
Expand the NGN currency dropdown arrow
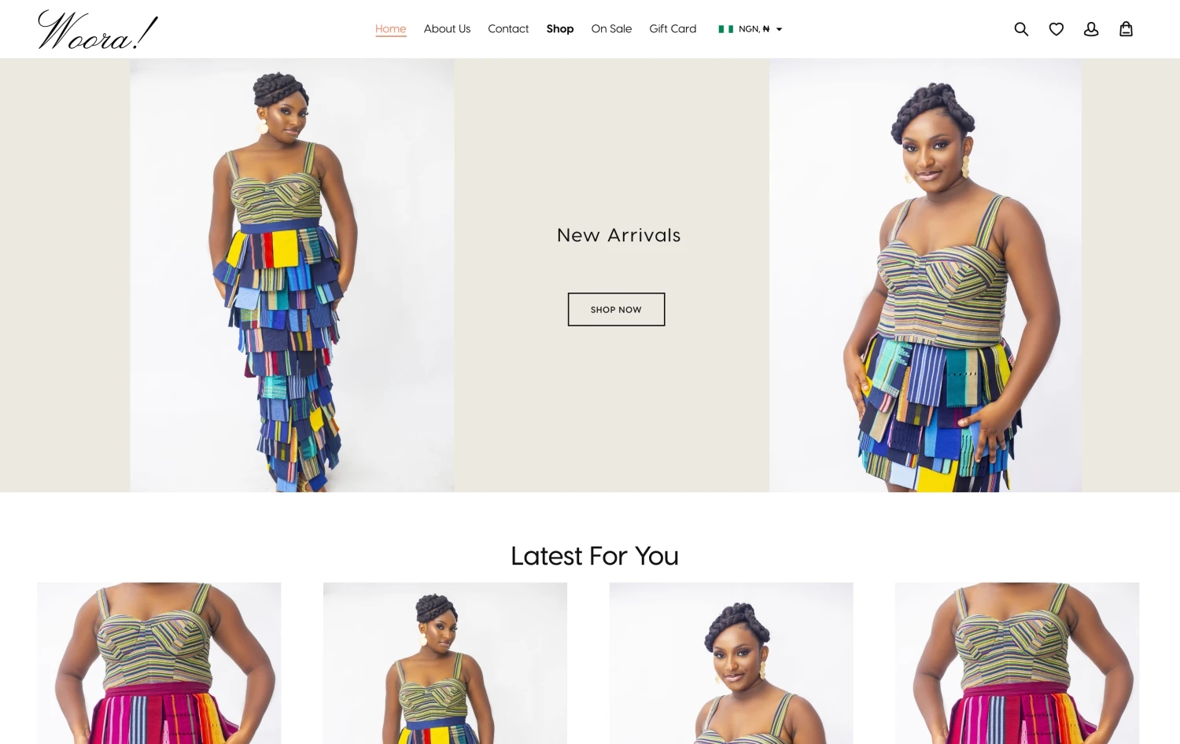pyautogui.click(x=779, y=29)
